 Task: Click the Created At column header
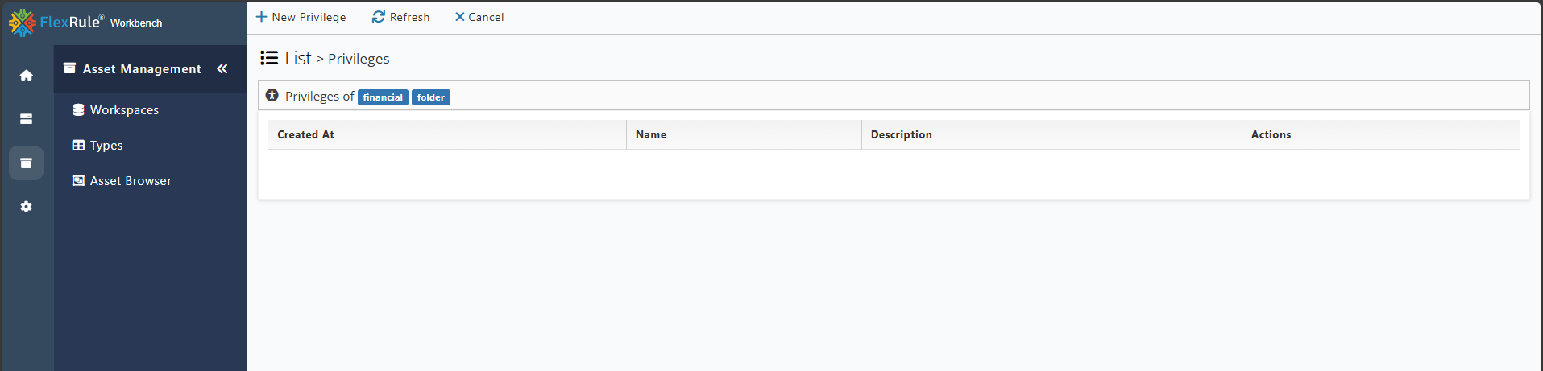[x=447, y=134]
